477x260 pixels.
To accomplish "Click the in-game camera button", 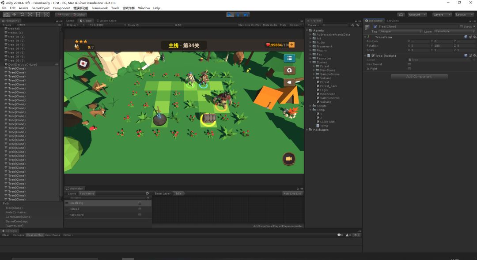I will [289, 159].
